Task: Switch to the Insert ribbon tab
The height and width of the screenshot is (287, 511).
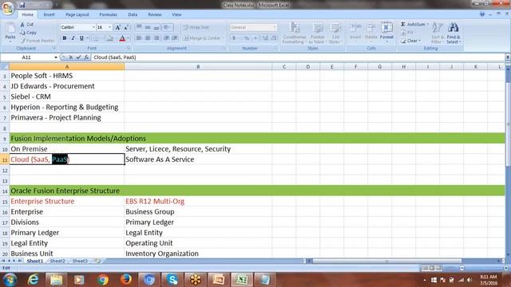Action: pos(50,14)
